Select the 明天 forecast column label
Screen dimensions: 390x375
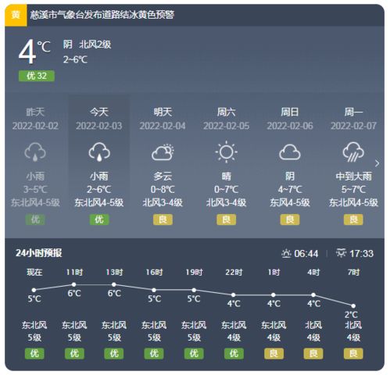(163, 112)
